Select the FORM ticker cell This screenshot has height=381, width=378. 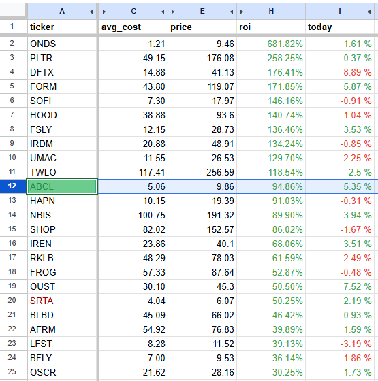point(62,86)
